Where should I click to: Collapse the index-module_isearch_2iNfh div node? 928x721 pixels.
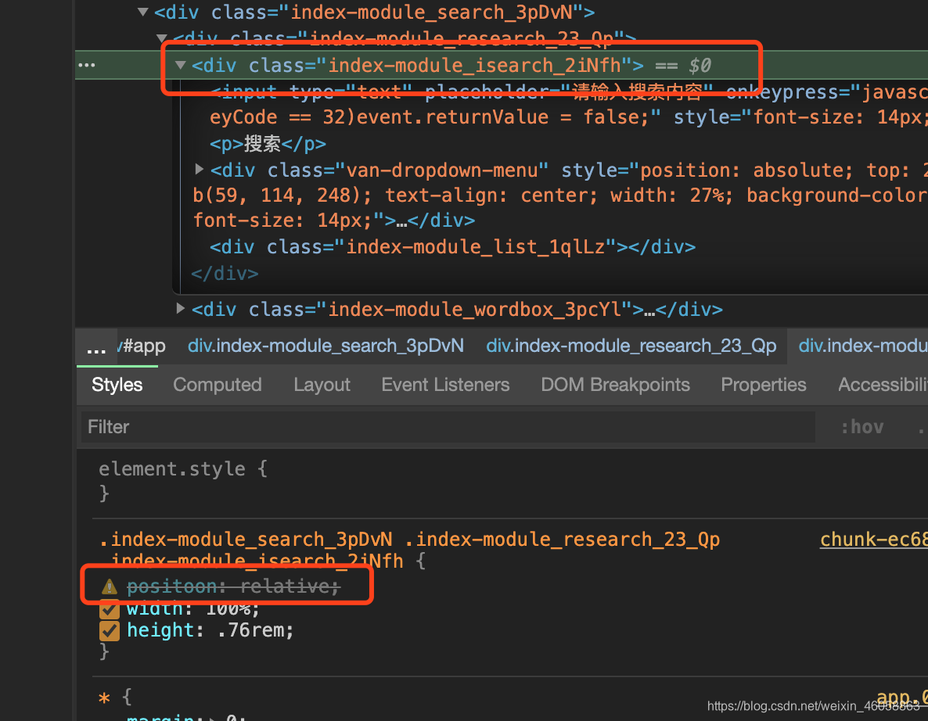pyautogui.click(x=181, y=65)
